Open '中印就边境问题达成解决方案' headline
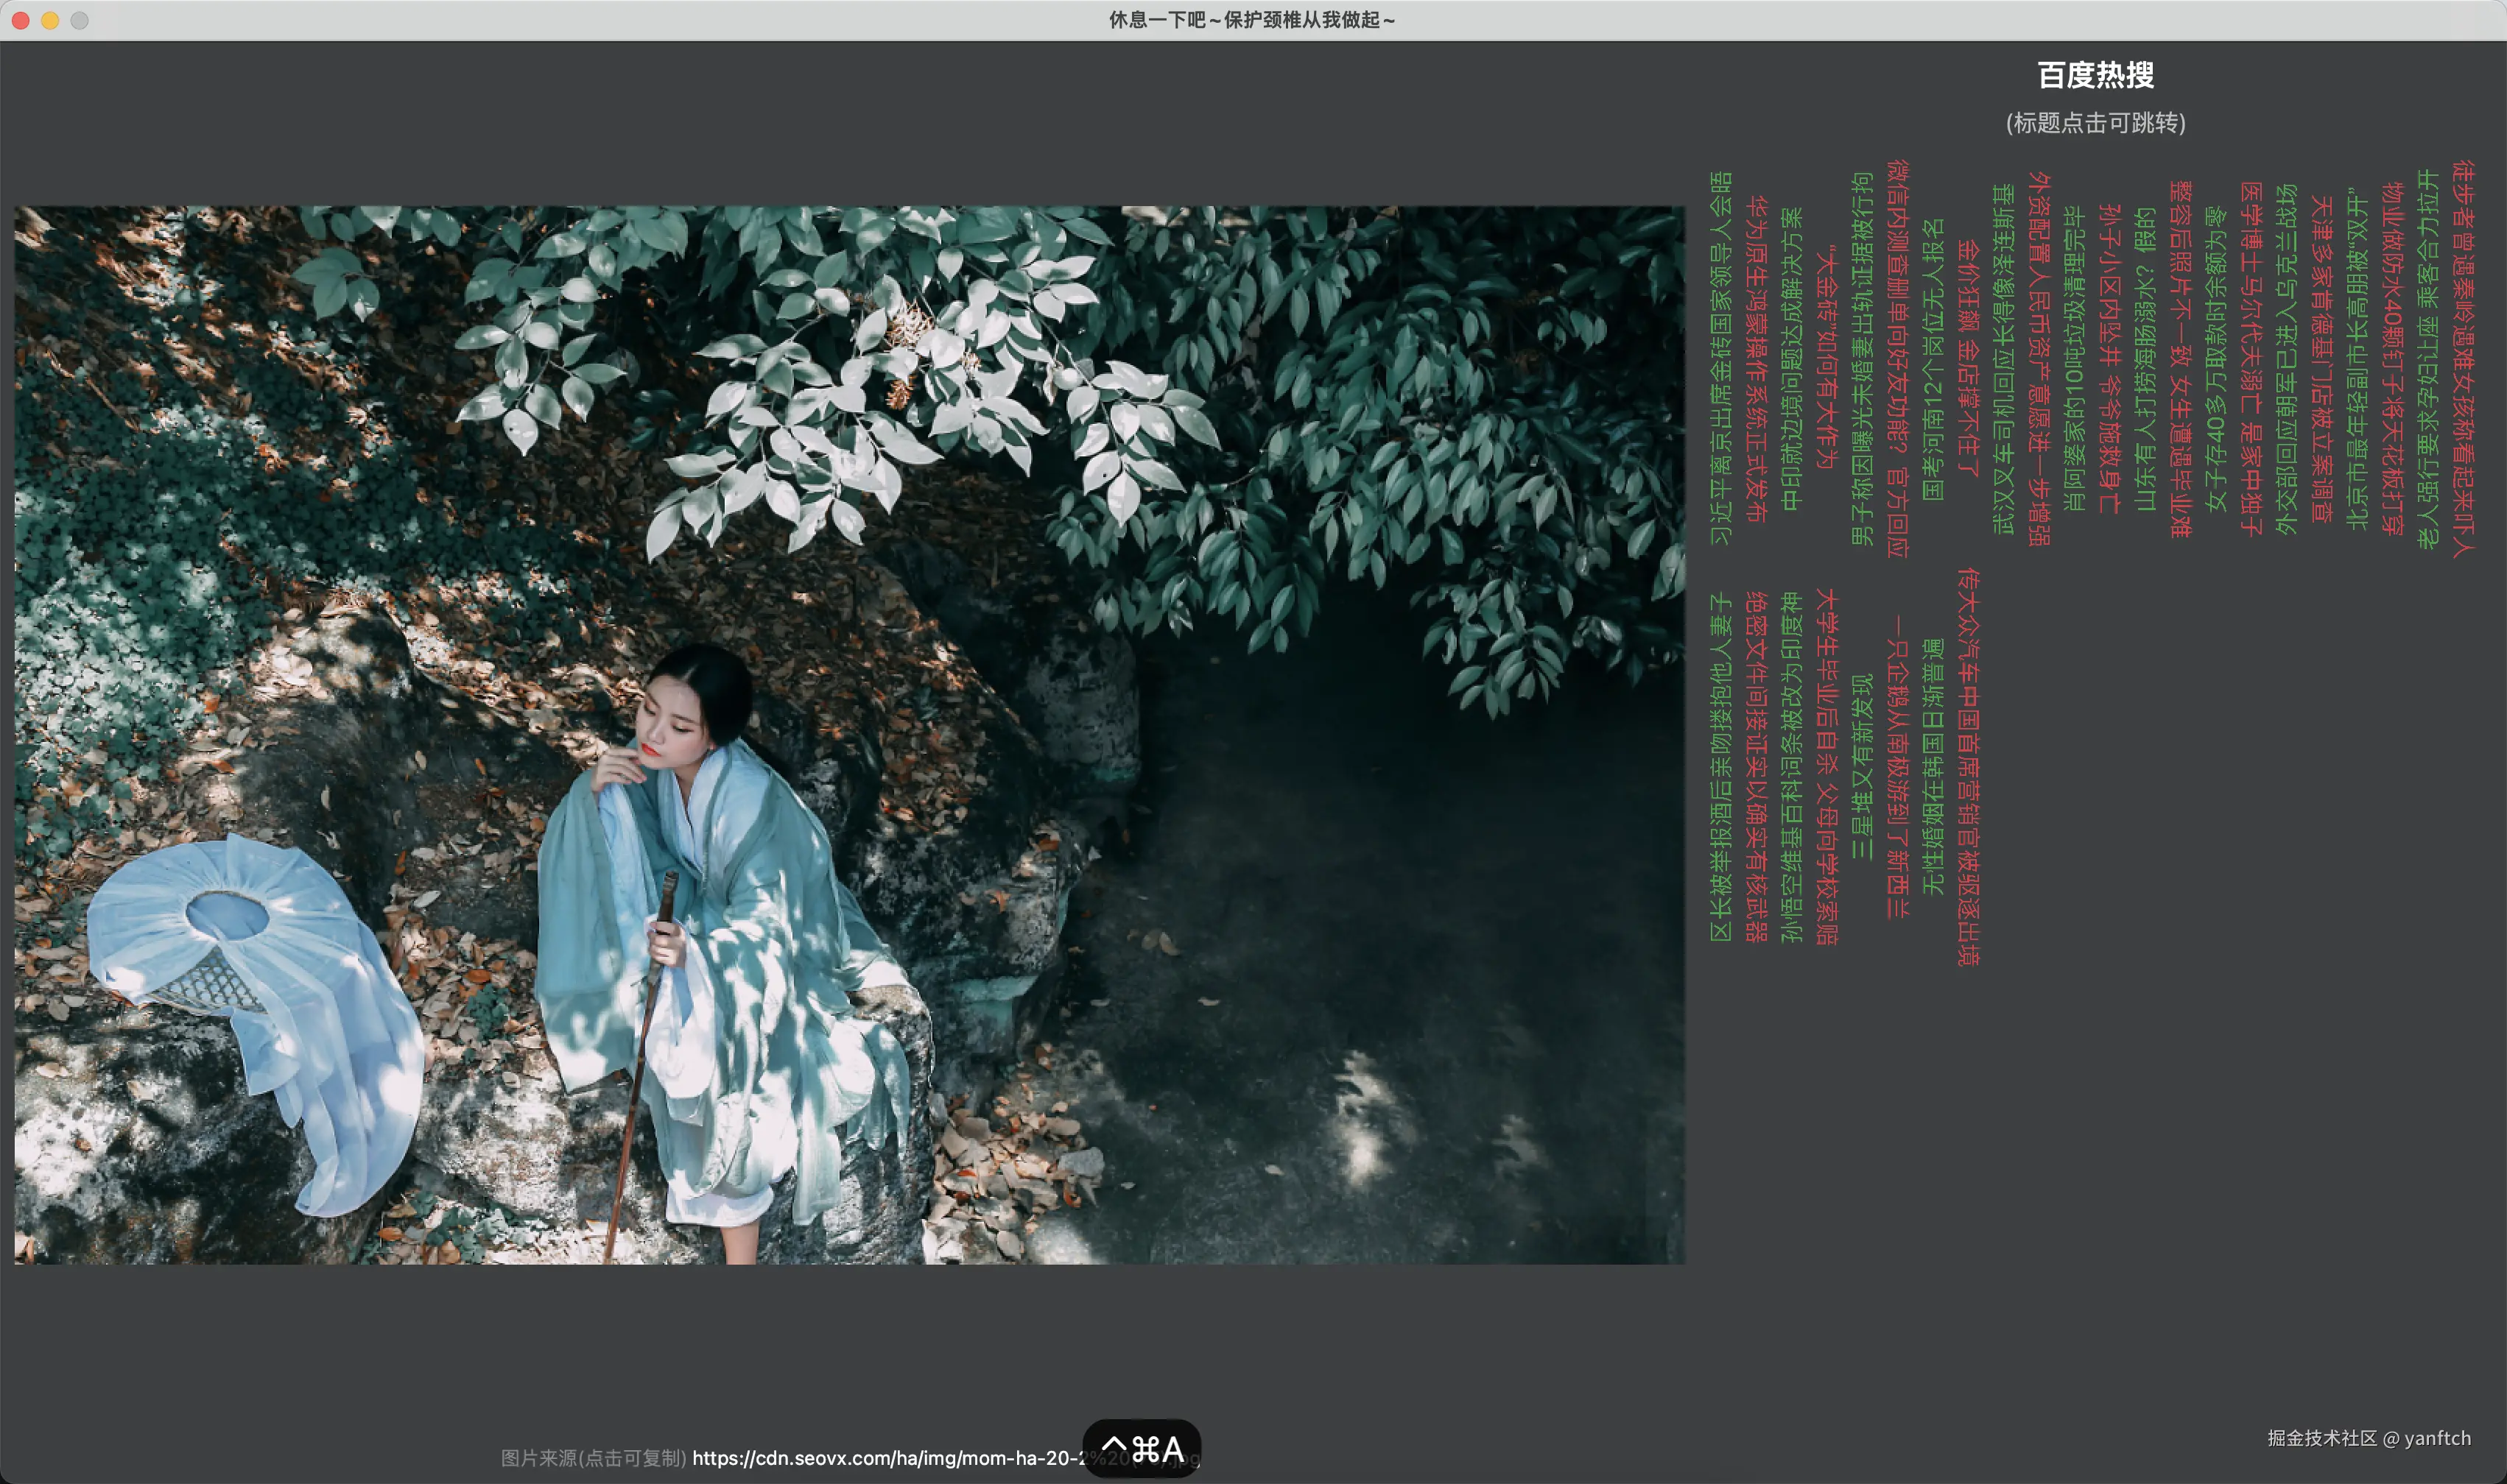The height and width of the screenshot is (1484, 2507). (1792, 358)
